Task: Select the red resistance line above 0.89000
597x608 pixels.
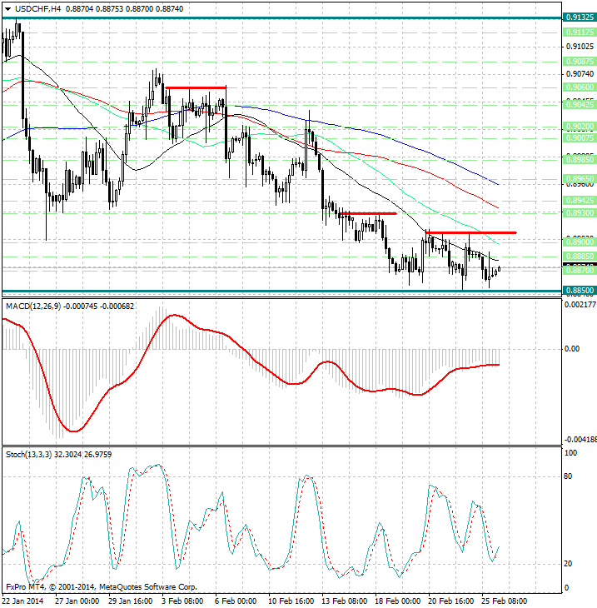Action: 471,232
